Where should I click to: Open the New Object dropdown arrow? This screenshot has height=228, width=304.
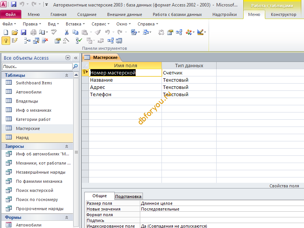coord(194,32)
